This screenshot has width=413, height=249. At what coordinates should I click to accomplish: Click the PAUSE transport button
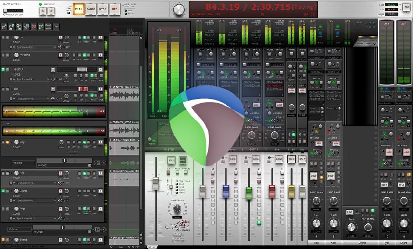[91, 9]
